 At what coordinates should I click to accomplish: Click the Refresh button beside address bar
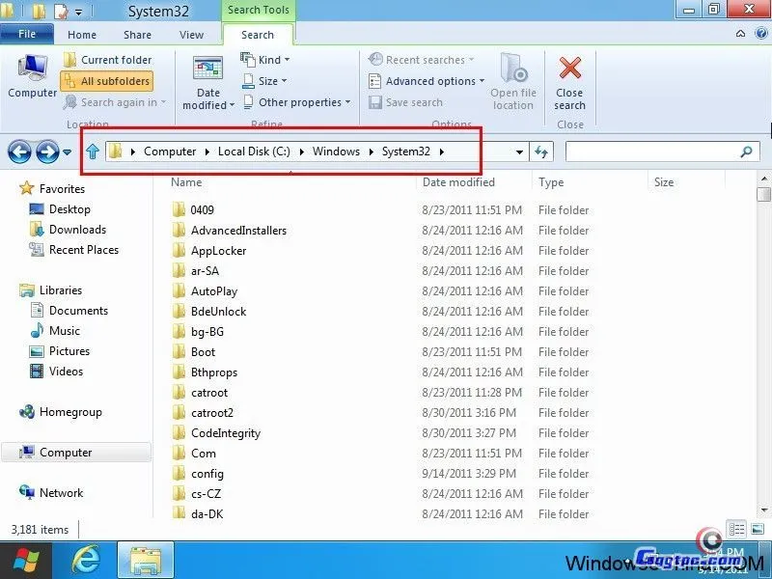click(541, 152)
